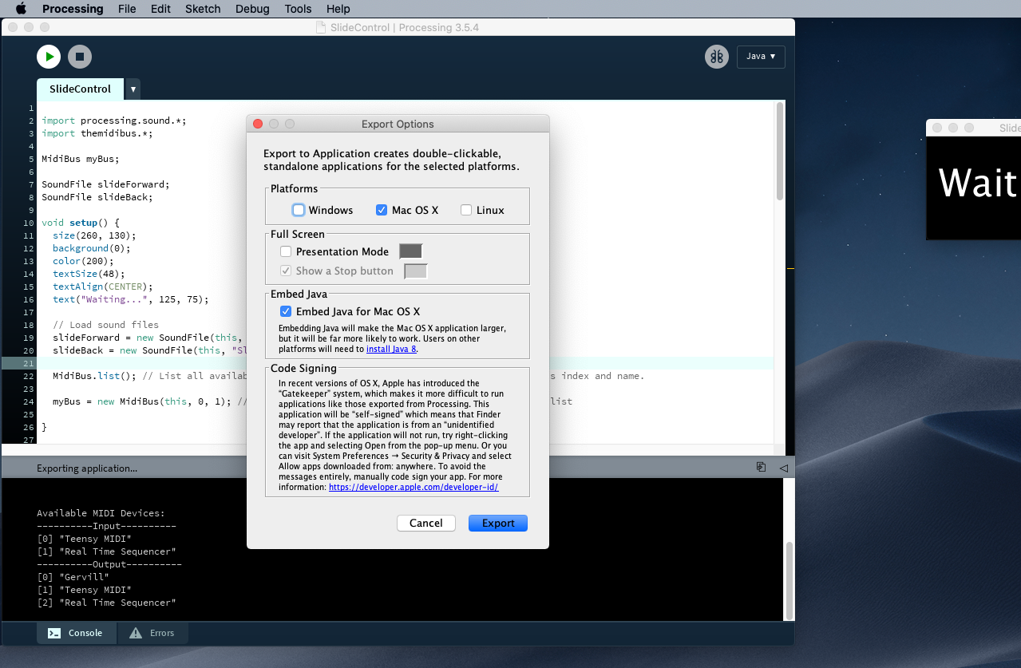Close the Export Options dialog
The image size is (1021, 668).
258,124
